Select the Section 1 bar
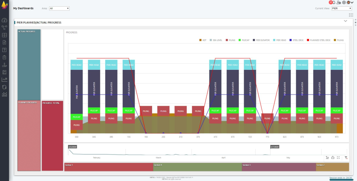Image resolution: width=357 pixels, height=181 pixels. click(109, 167)
